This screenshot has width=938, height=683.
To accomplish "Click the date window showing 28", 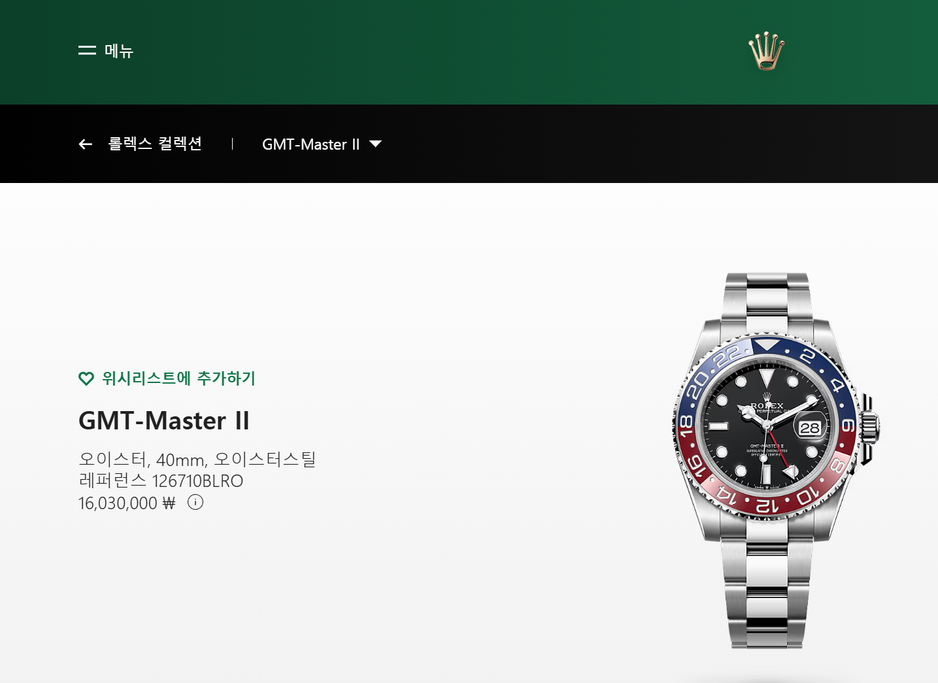I will click(x=809, y=428).
